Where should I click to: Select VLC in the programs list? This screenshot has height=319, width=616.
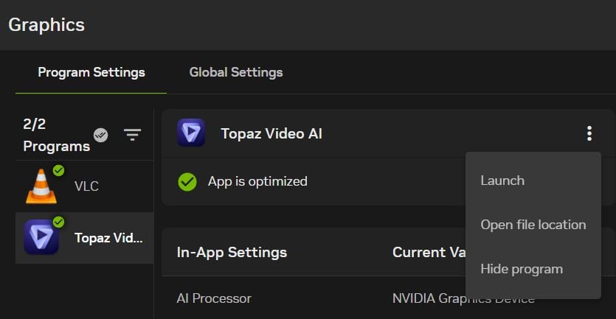pos(86,187)
